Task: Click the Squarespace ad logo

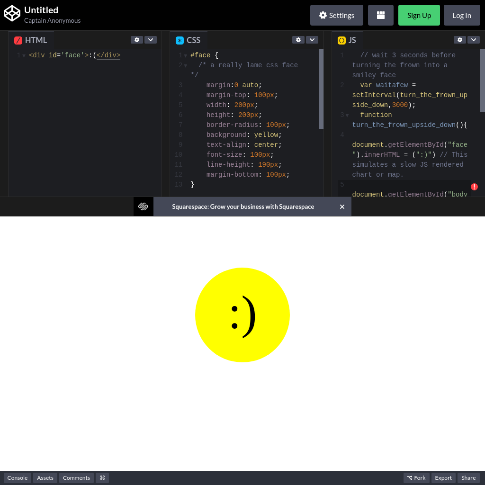Action: click(x=144, y=207)
